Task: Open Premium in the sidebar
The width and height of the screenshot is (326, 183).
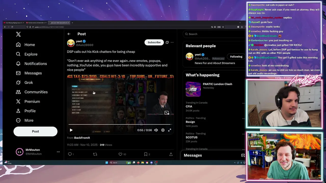Action: pyautogui.click(x=28, y=101)
